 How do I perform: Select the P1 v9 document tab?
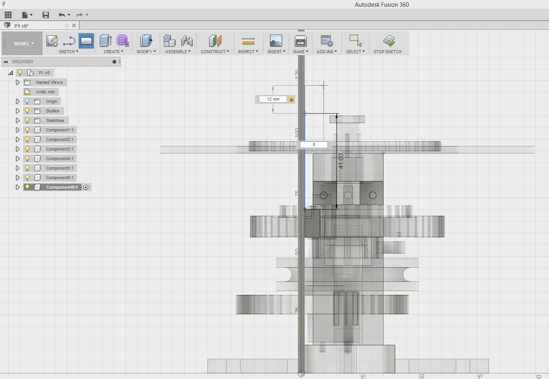click(40, 25)
